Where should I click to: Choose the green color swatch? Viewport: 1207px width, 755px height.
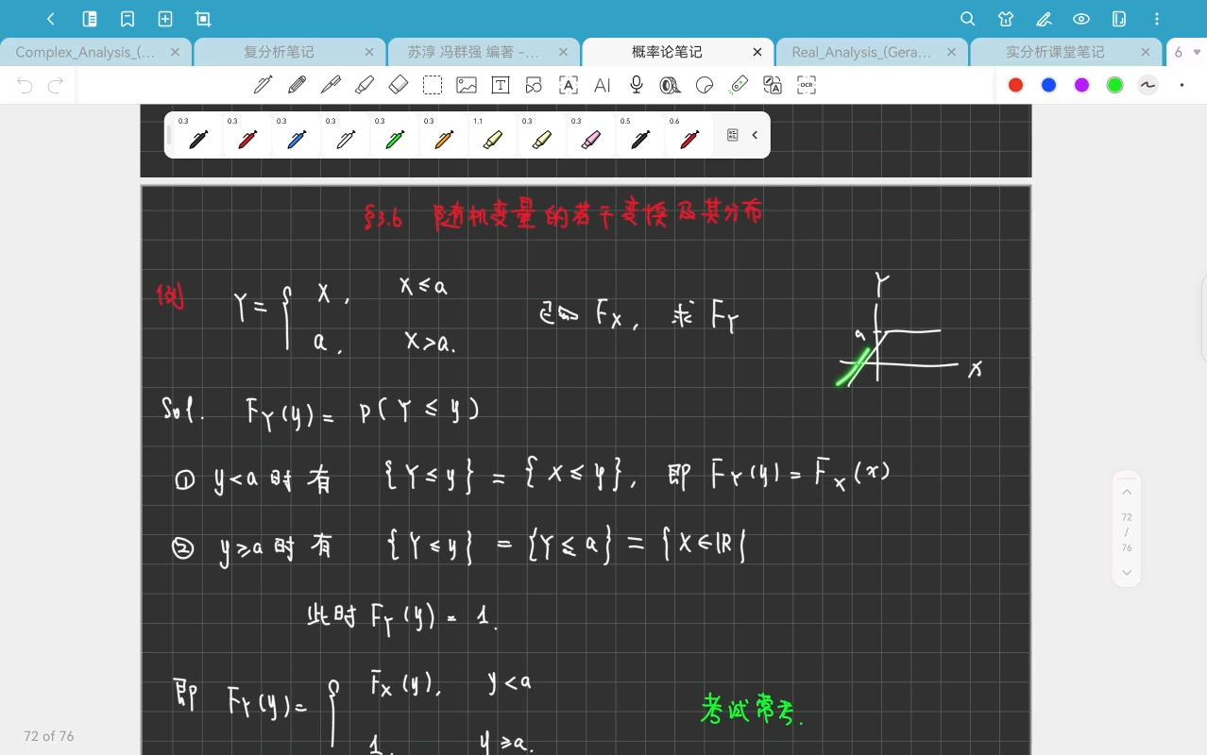[1115, 85]
